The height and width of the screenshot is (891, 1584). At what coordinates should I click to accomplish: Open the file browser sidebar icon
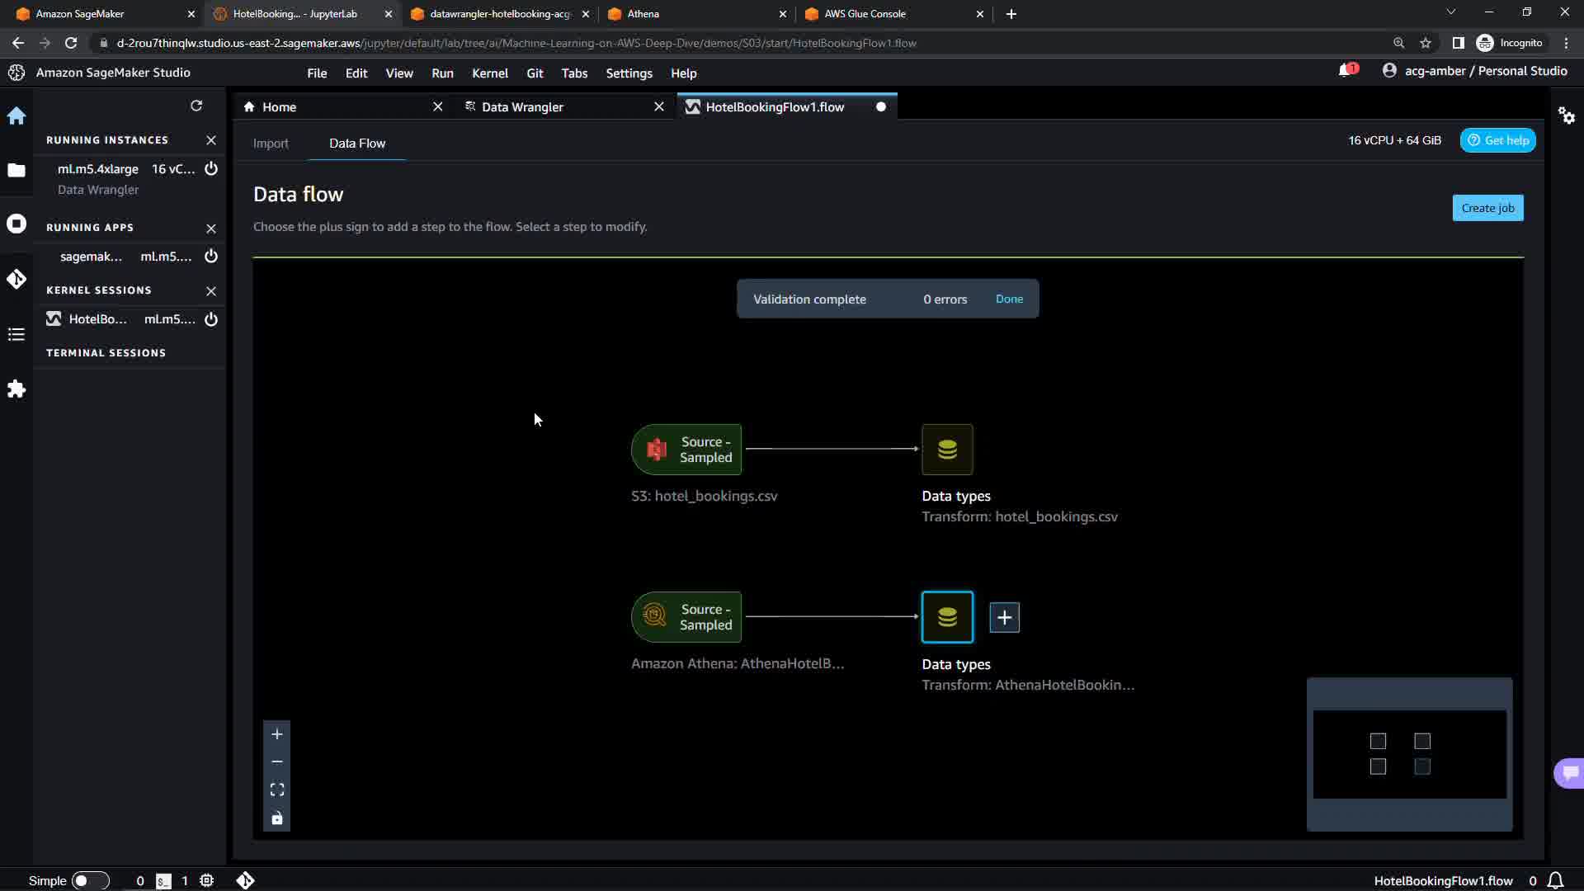click(x=16, y=170)
